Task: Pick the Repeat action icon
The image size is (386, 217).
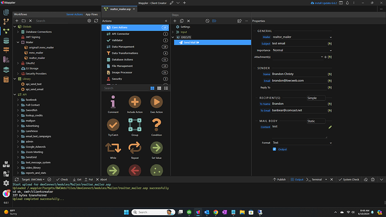Action: point(135,148)
